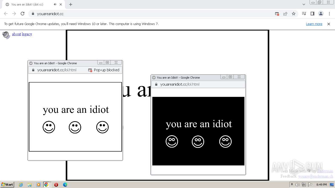Open a new tab with plus button
Screen dimensions: 335x188
tap(71, 4)
